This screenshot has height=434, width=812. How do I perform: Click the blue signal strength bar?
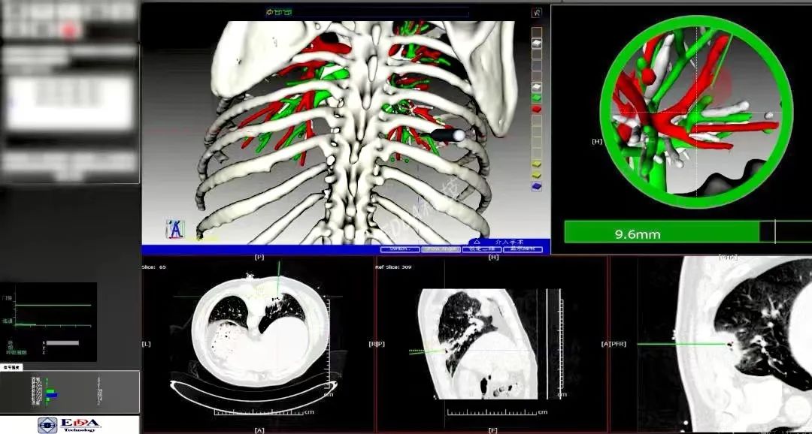[53, 395]
